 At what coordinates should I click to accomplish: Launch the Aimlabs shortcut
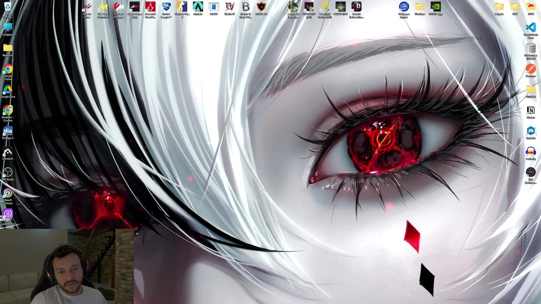(198, 8)
